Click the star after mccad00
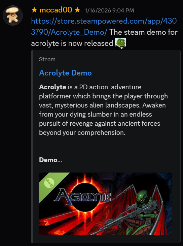Image resolution: width=183 pixels, height=246 pixels. coord(77,10)
